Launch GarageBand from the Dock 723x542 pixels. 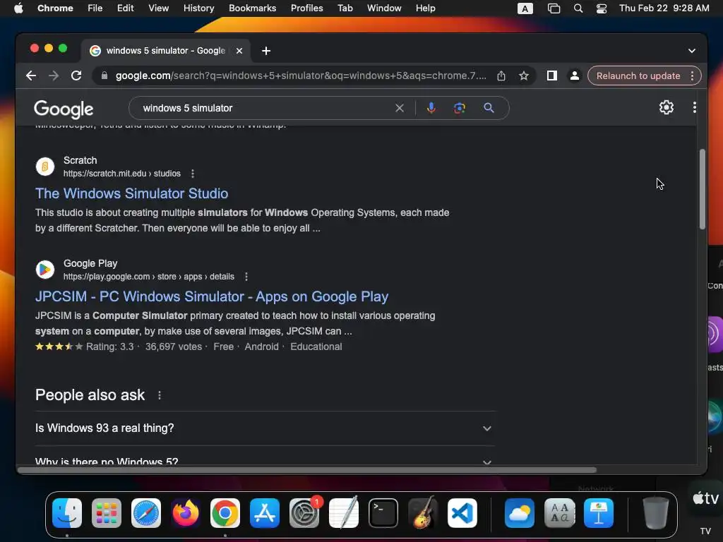coord(423,513)
